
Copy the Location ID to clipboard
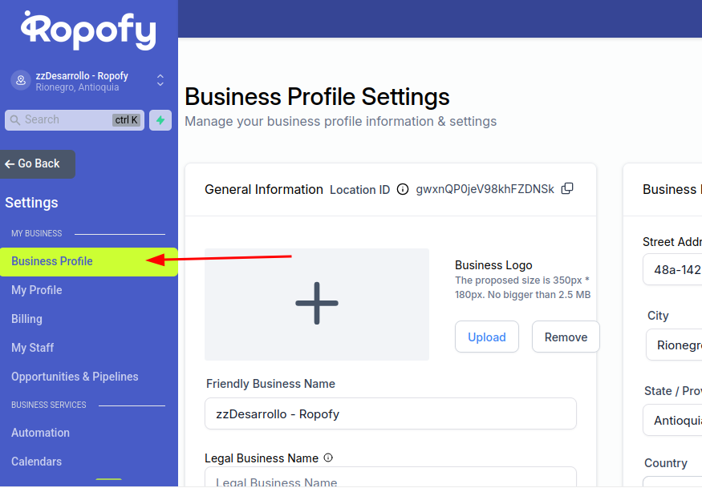(x=567, y=189)
